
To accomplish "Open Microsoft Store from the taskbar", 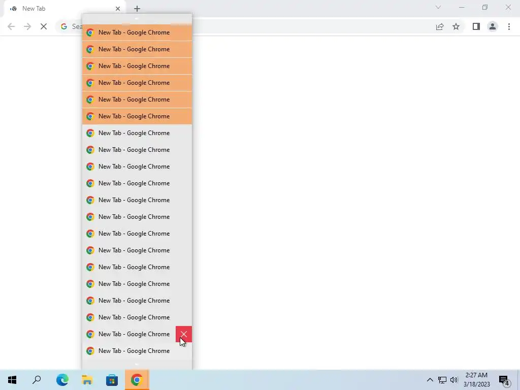I will pos(112,380).
